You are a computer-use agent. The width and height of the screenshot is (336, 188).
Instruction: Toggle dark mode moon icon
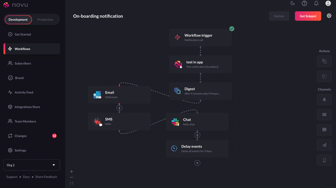tap(292, 3)
